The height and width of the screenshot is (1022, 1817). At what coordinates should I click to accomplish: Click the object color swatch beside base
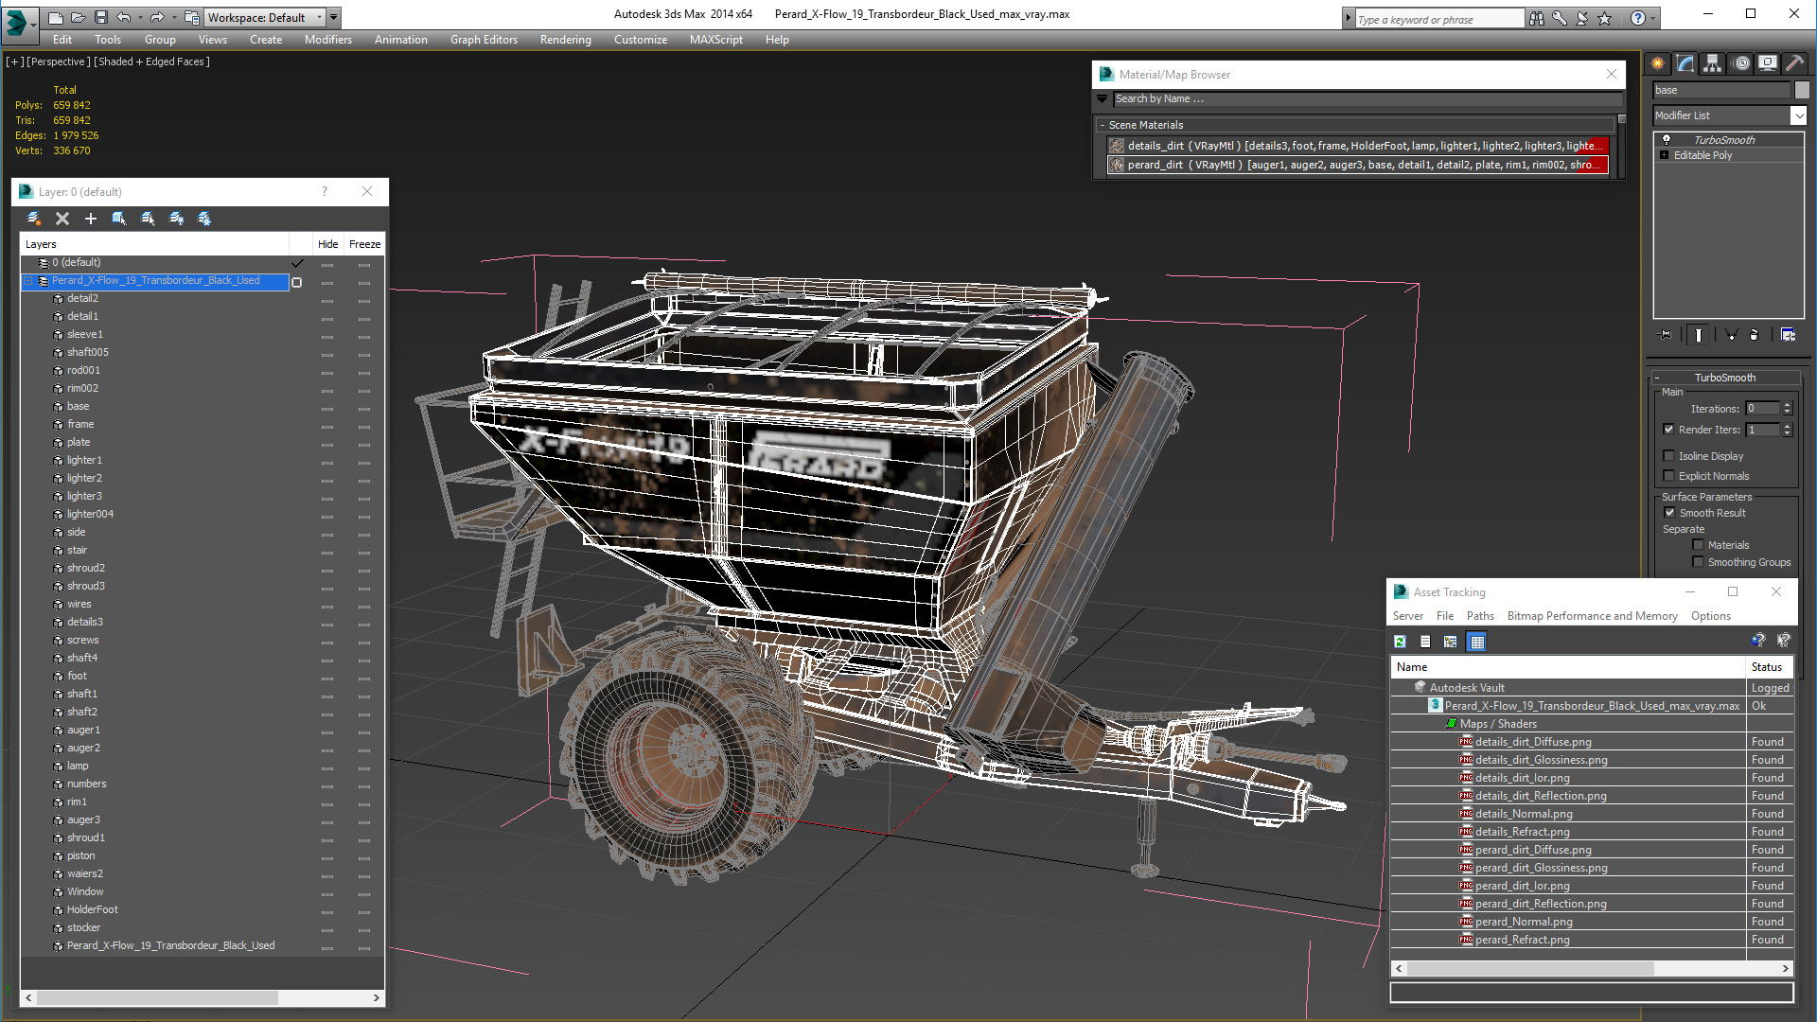[x=1802, y=90]
